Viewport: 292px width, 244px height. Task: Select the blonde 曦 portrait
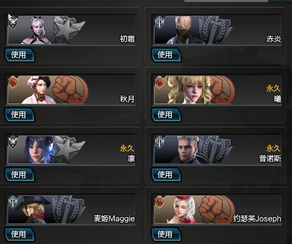click(189, 90)
